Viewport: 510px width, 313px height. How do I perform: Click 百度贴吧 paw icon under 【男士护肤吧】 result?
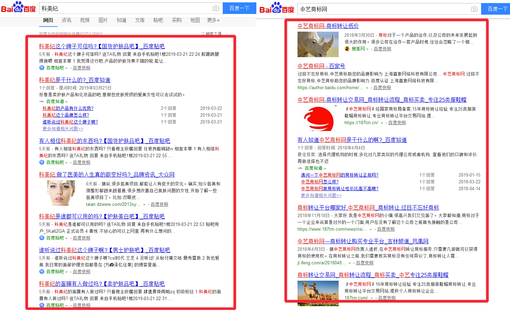tap(41, 271)
